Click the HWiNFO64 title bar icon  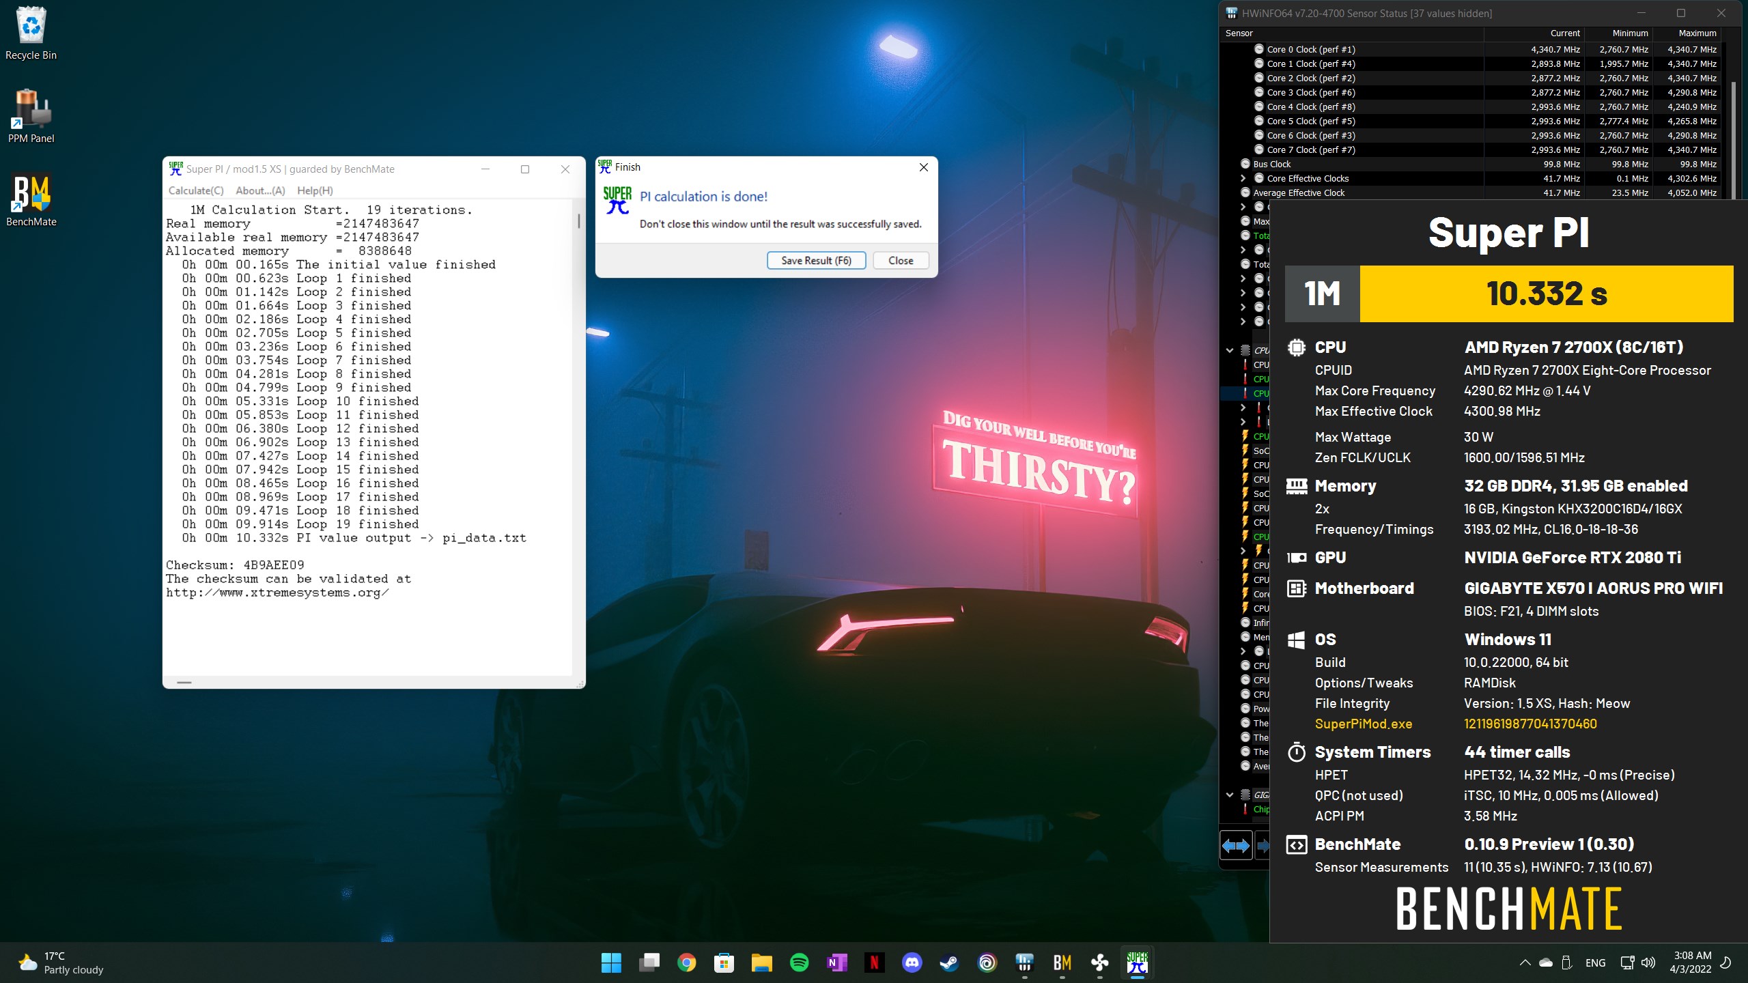click(1232, 13)
